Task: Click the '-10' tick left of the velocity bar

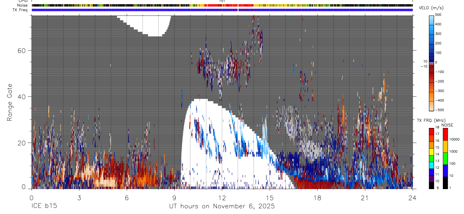Action: pyautogui.click(x=423, y=66)
